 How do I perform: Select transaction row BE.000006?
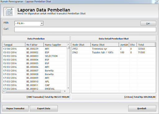(x=34, y=67)
